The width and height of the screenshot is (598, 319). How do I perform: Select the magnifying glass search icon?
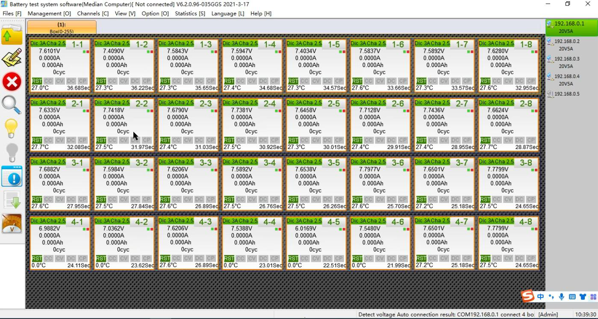pos(12,105)
